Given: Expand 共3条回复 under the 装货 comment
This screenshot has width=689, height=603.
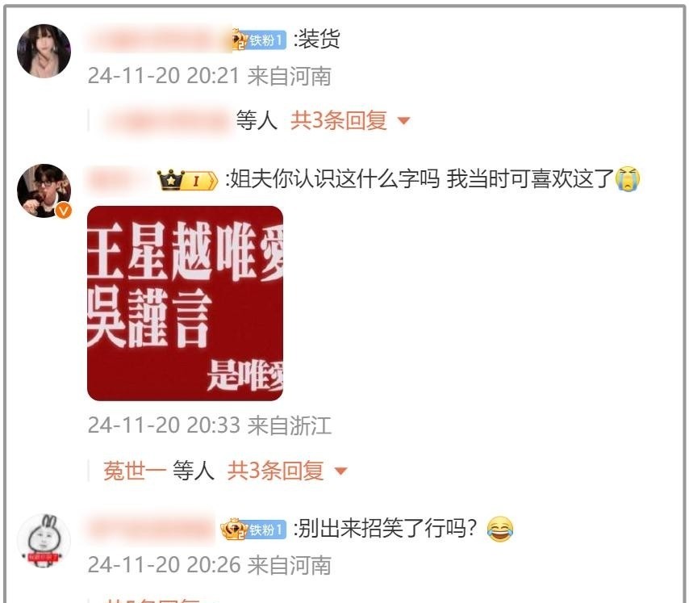Looking at the screenshot, I should pyautogui.click(x=339, y=120).
